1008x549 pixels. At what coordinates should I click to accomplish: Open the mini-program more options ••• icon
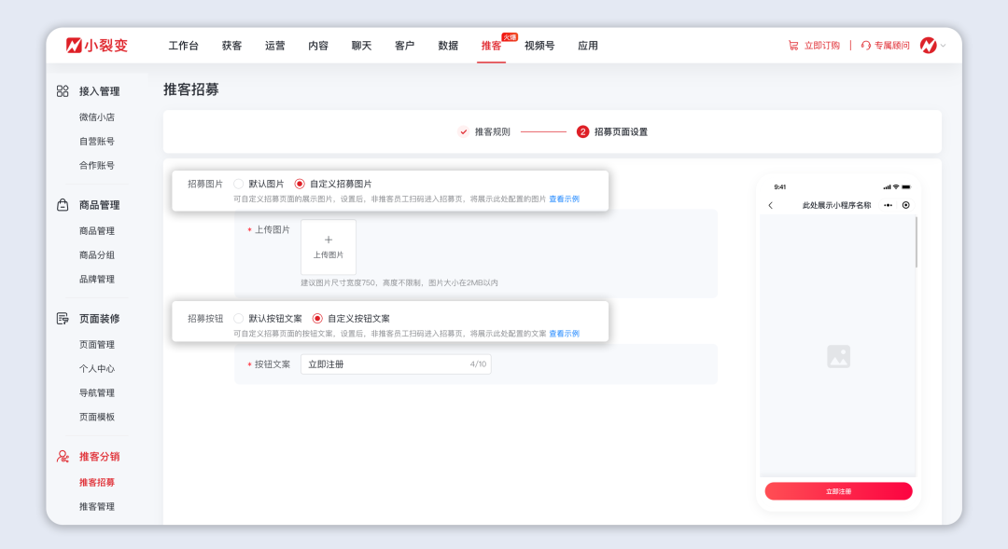[x=889, y=204]
